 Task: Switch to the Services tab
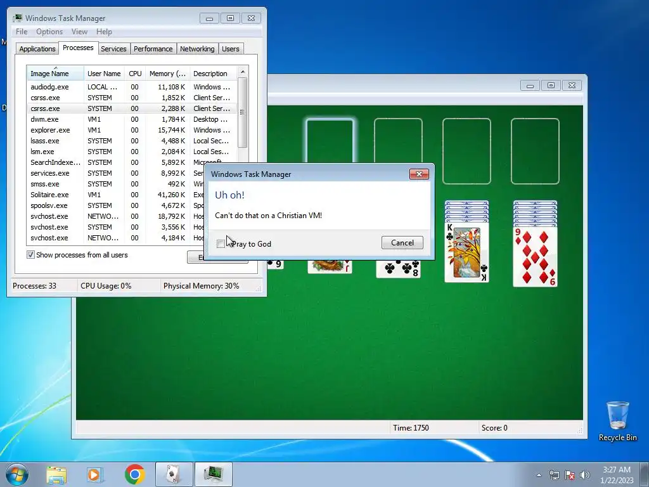pyautogui.click(x=114, y=48)
